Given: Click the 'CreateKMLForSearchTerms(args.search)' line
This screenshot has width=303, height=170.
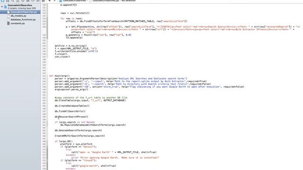Looking at the screenshot, I should pyautogui.click(x=80, y=136).
